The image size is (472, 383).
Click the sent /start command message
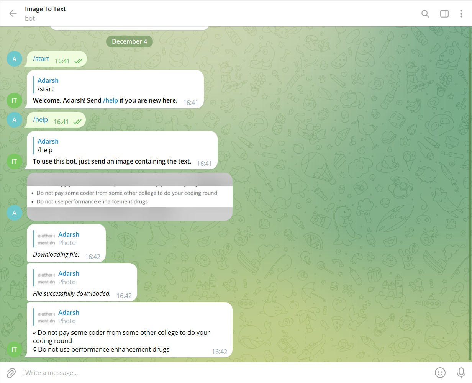(56, 59)
